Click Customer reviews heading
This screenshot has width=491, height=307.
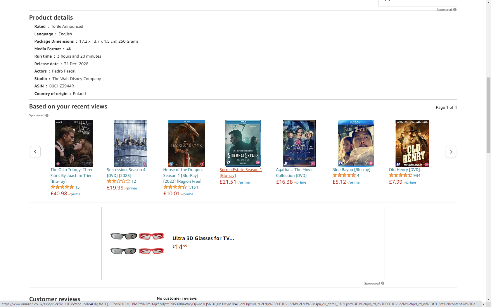(55, 299)
